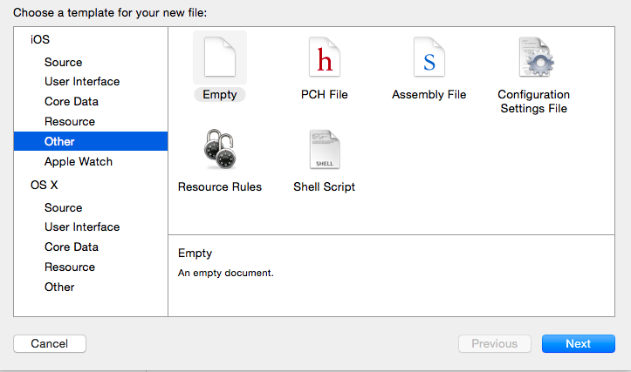The width and height of the screenshot is (631, 372).
Task: Choose the PCH File template icon
Action: tap(325, 57)
